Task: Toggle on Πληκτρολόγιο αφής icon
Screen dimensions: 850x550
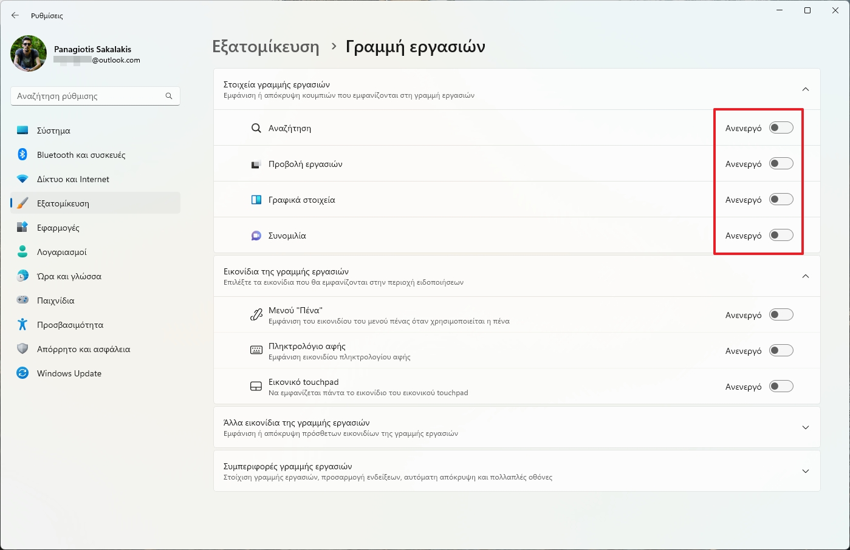Action: [781, 350]
